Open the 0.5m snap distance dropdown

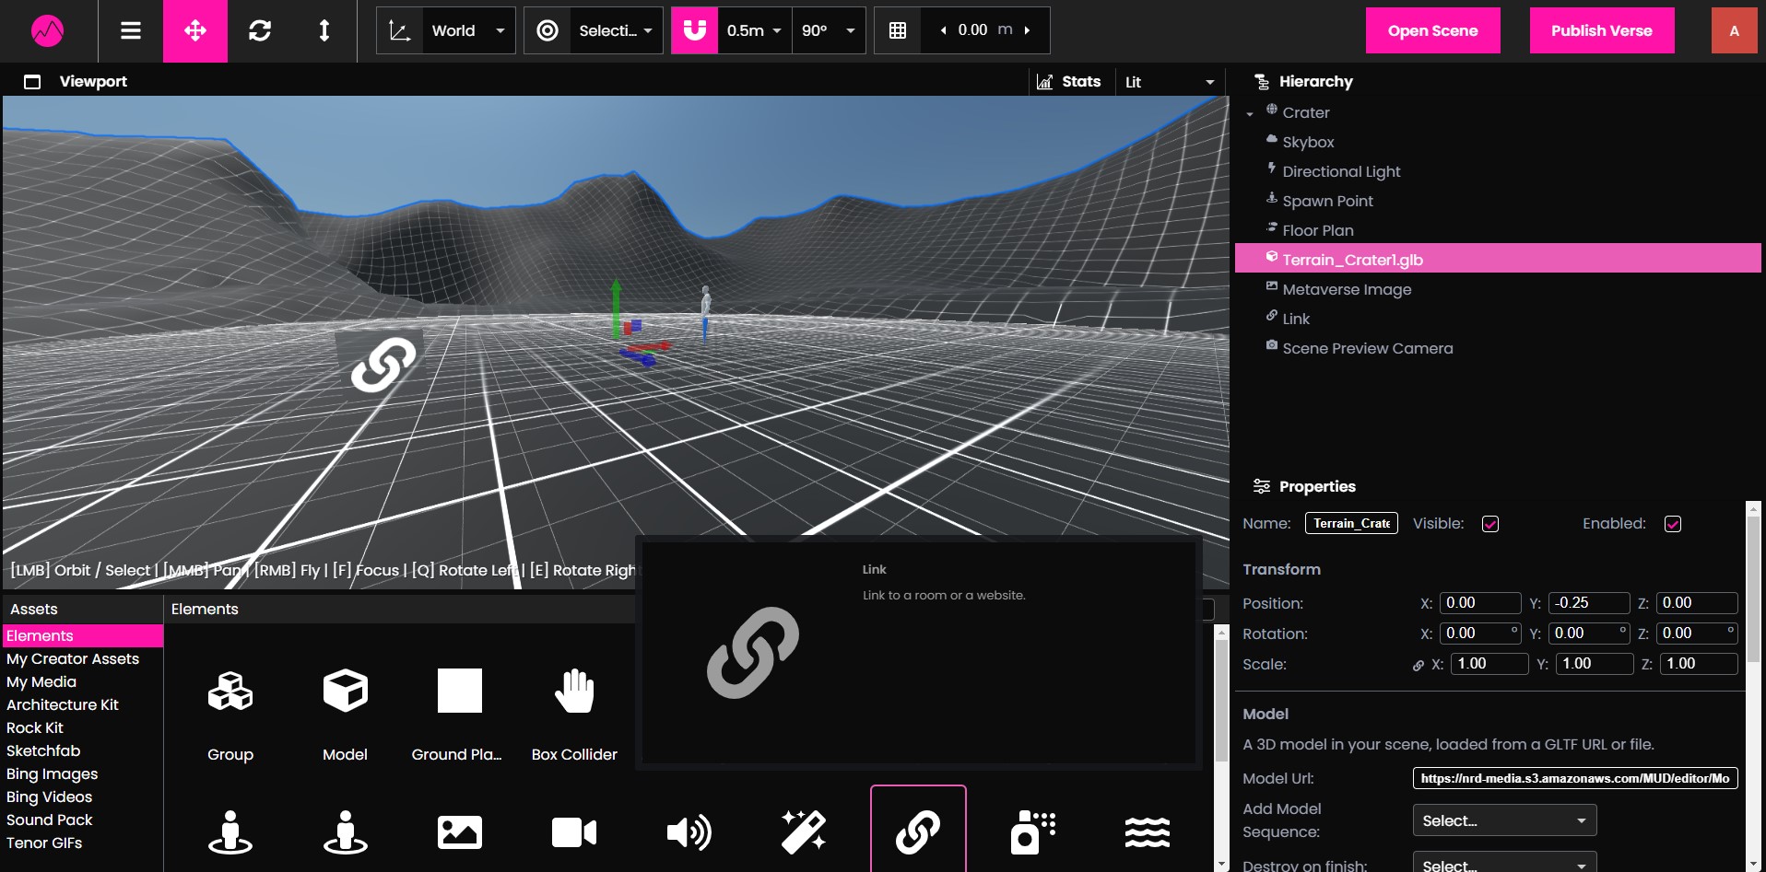point(754,30)
